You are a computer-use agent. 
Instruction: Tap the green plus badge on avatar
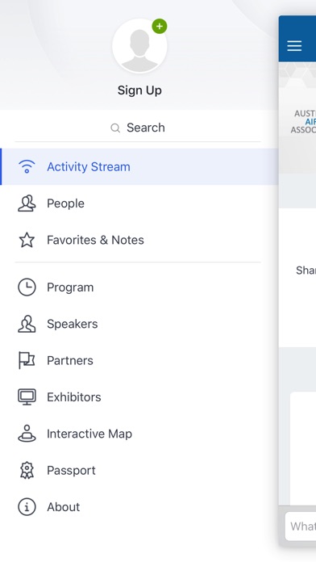160,26
